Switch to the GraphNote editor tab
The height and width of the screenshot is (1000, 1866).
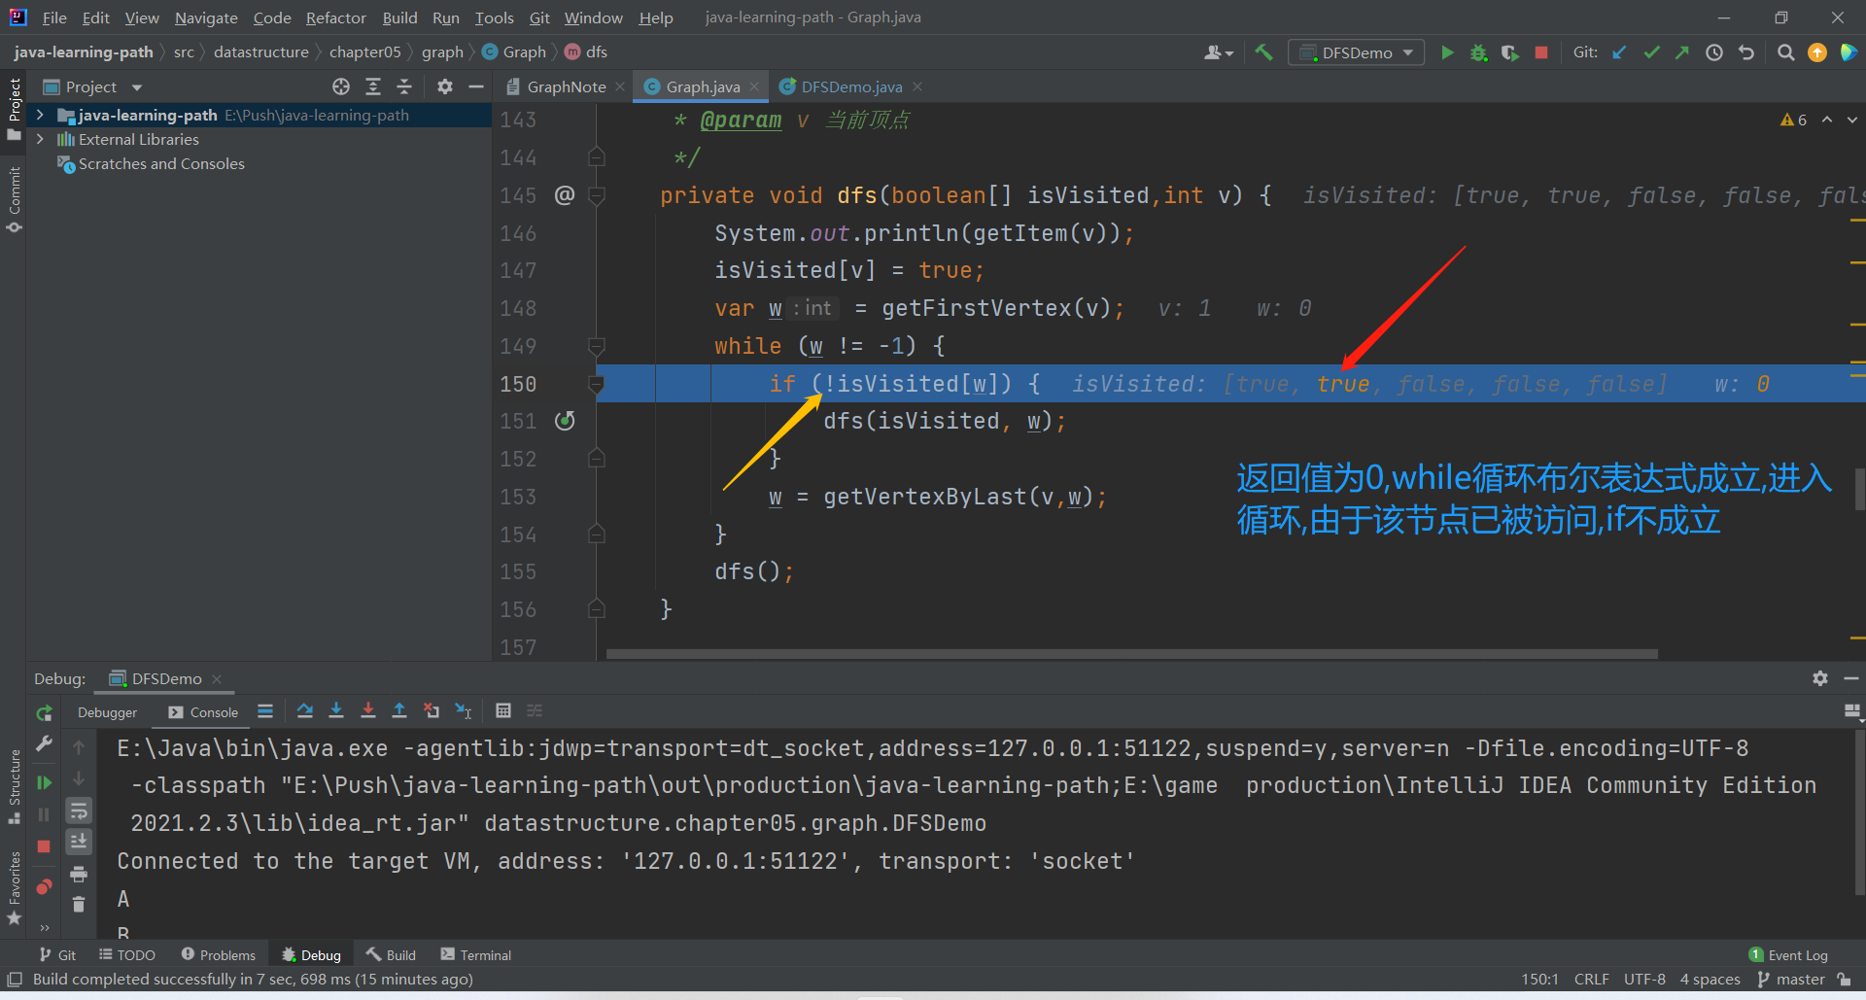pyautogui.click(x=566, y=86)
